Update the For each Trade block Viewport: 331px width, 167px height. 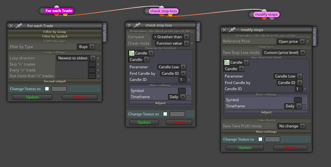pyautogui.click(x=32, y=97)
